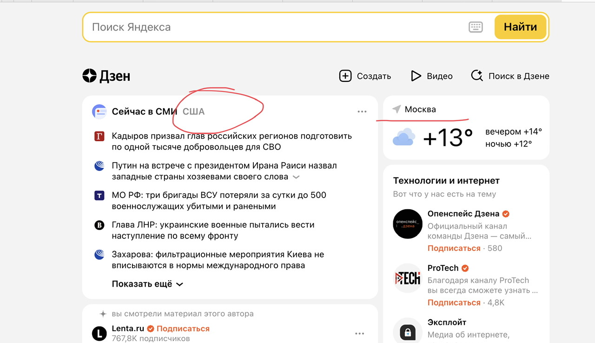Open Поиск в Дзене search
Screen dimensions: 595x343
point(510,76)
